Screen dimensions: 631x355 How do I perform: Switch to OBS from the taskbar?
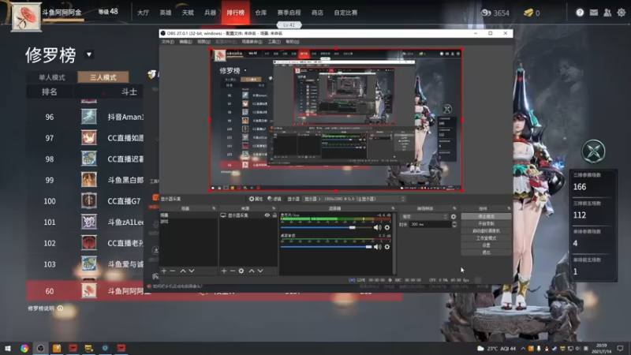(x=41, y=348)
